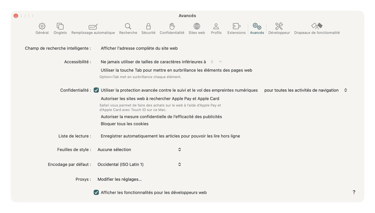This screenshot has height=213, width=375.
Task: Open the Extensions pane
Action: (237, 28)
